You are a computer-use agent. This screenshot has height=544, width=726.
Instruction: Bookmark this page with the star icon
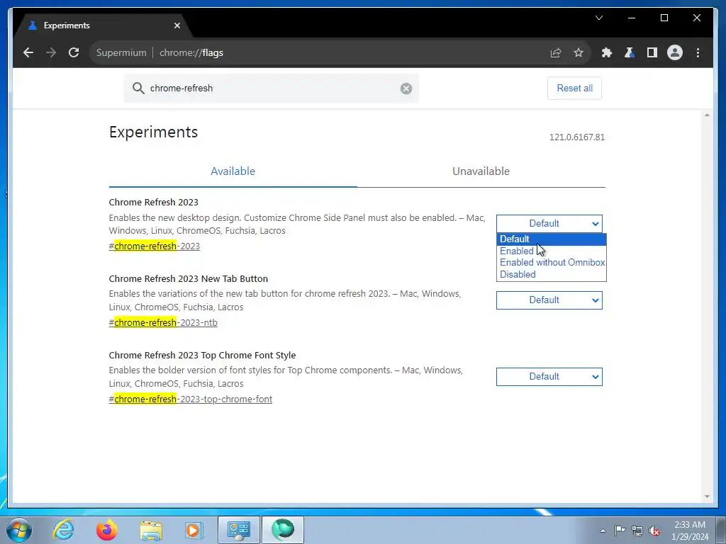tap(579, 52)
